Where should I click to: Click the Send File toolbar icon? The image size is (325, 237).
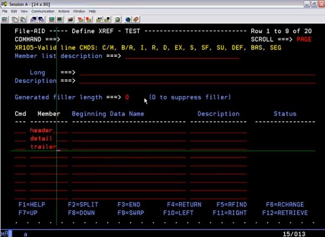click(34, 20)
